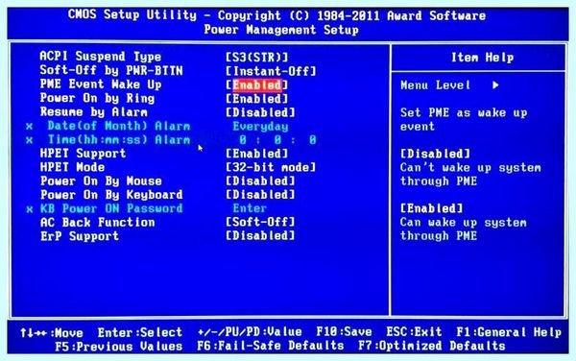Select Resume by Alarm label
This screenshot has width=576, height=361.
coord(93,111)
